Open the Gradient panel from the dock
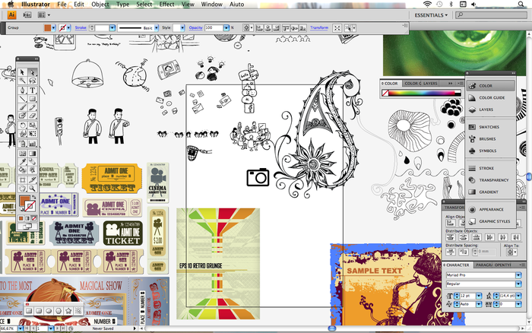Screen dimensions: 532x333 491,192
